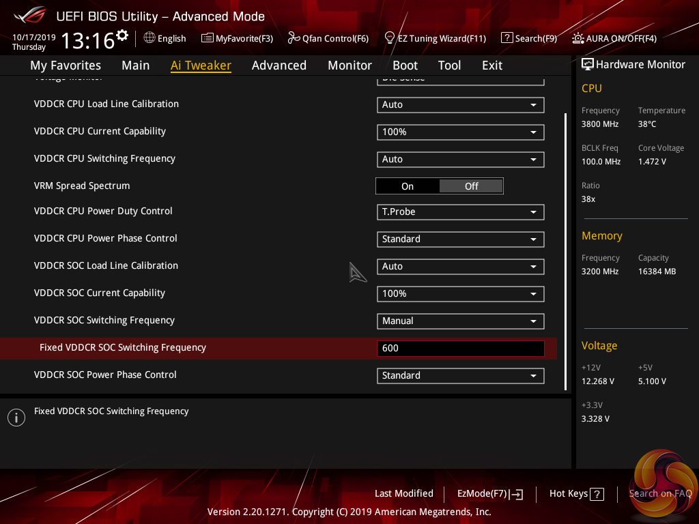Image resolution: width=699 pixels, height=524 pixels.
Task: Open VDDCR SOC Switching Frequency Manual dropdown
Action: [460, 321]
